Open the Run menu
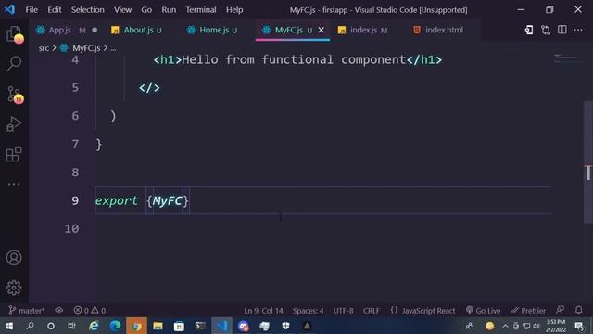 click(169, 10)
